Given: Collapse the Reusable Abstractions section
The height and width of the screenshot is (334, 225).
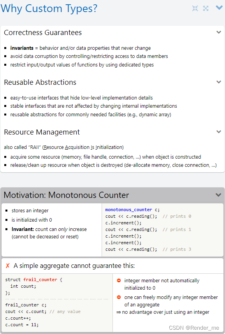Looking at the screenshot, I should [219, 82].
